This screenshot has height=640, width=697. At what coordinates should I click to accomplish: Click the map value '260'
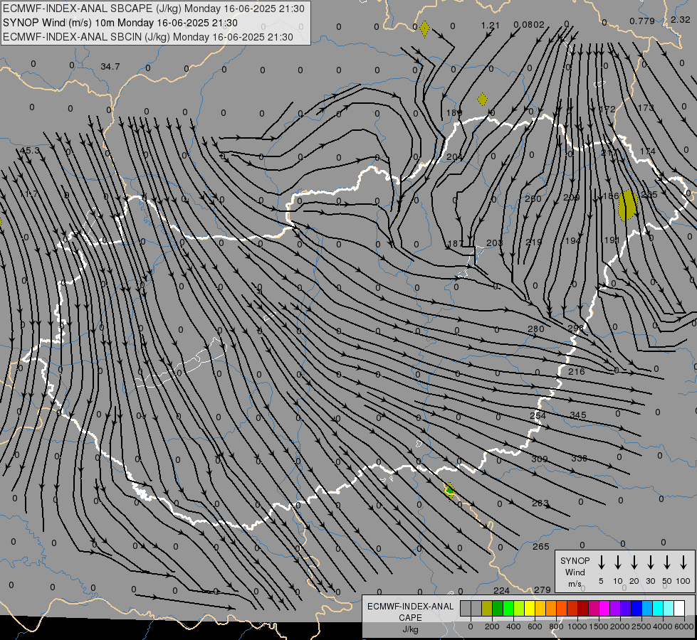533,198
